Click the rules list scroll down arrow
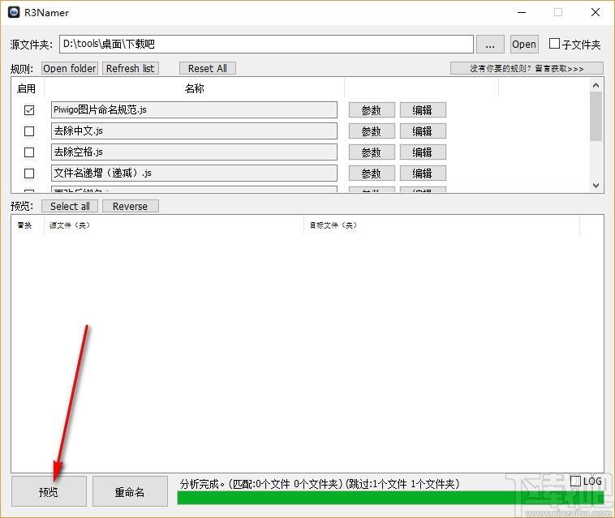The width and height of the screenshot is (615, 518). (x=596, y=186)
